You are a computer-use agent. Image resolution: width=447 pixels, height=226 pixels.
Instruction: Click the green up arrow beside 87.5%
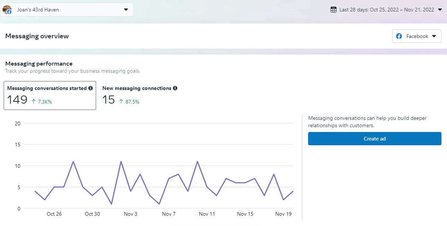point(121,101)
